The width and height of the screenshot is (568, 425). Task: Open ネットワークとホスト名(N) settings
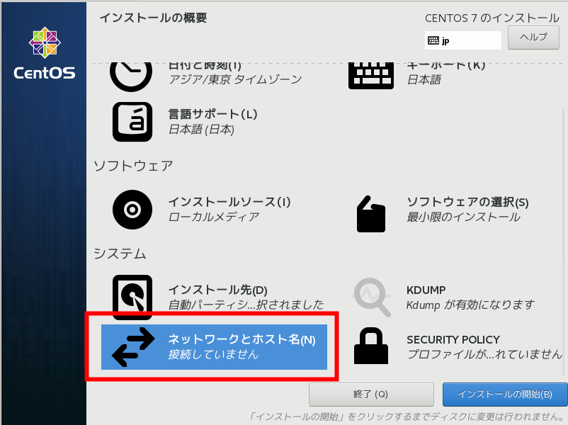pos(214,347)
